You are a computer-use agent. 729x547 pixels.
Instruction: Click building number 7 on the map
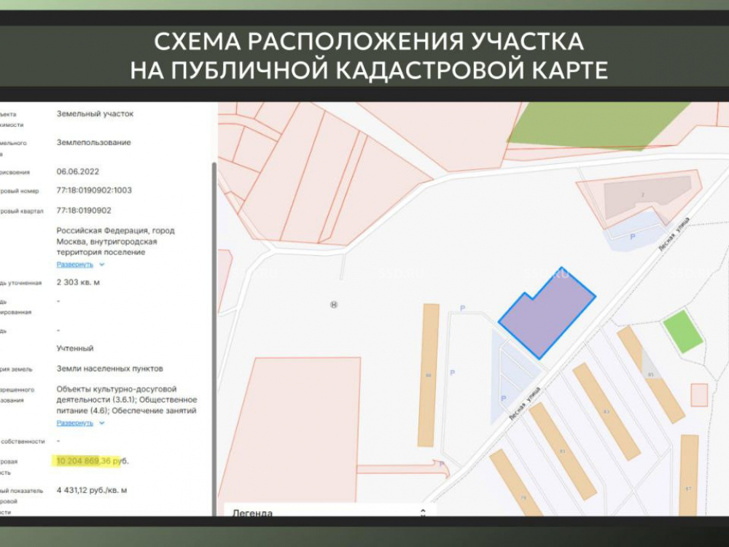coord(642,195)
